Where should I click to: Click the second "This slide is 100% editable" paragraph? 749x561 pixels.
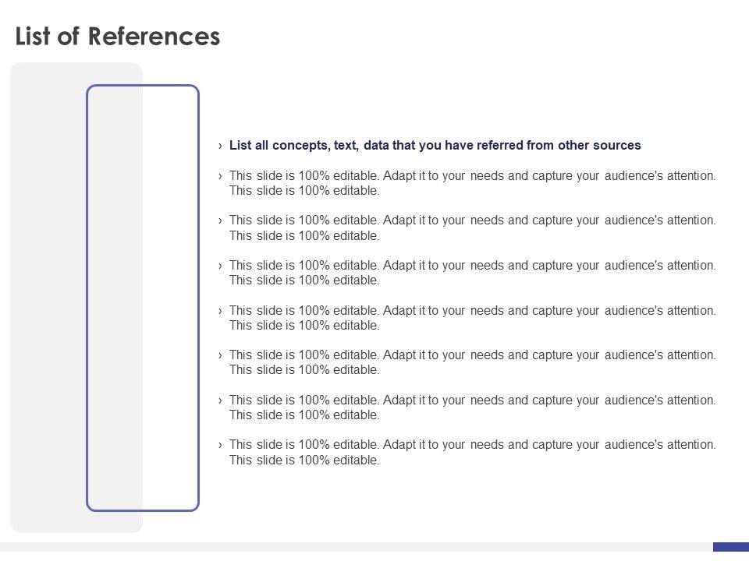tap(472, 228)
